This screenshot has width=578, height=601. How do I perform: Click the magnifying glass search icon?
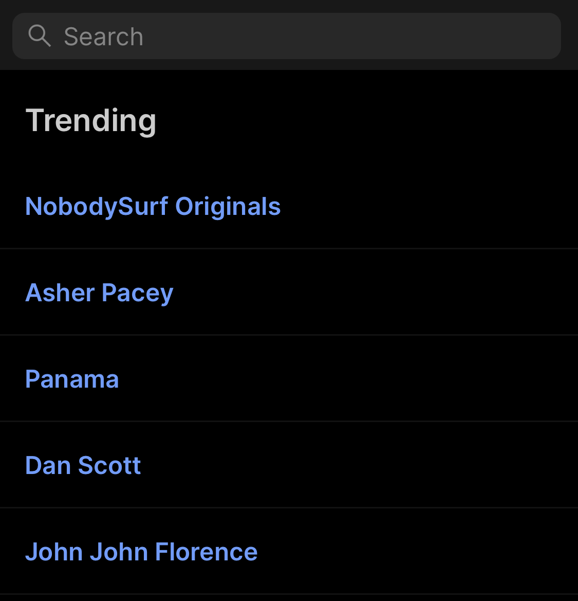39,36
